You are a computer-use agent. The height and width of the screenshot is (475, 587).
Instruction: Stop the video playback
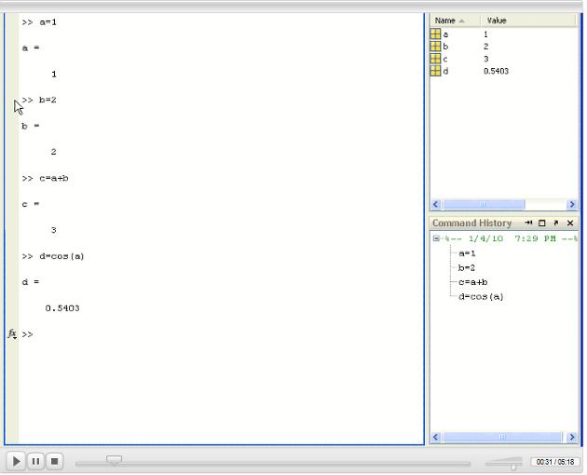click(x=55, y=461)
